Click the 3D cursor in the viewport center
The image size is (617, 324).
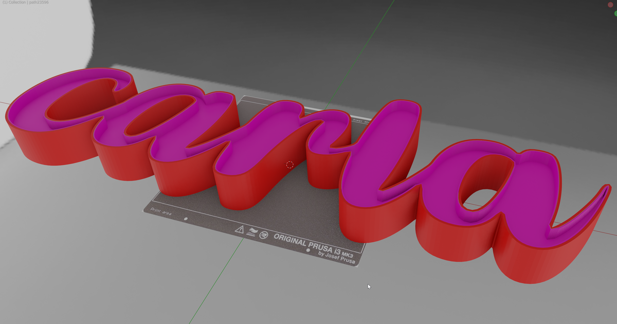[289, 165]
